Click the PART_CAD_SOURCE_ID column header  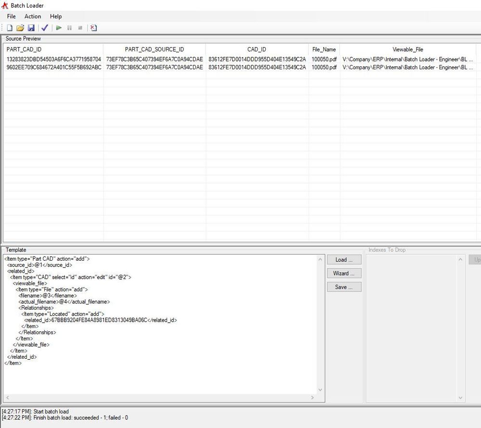(x=154, y=50)
